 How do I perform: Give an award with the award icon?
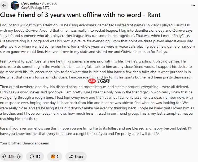point(52,156)
